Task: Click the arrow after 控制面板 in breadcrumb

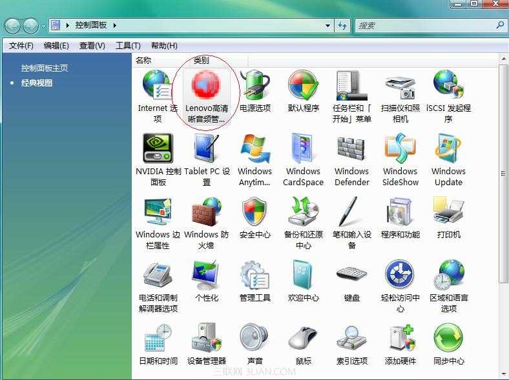Action: pos(116,25)
